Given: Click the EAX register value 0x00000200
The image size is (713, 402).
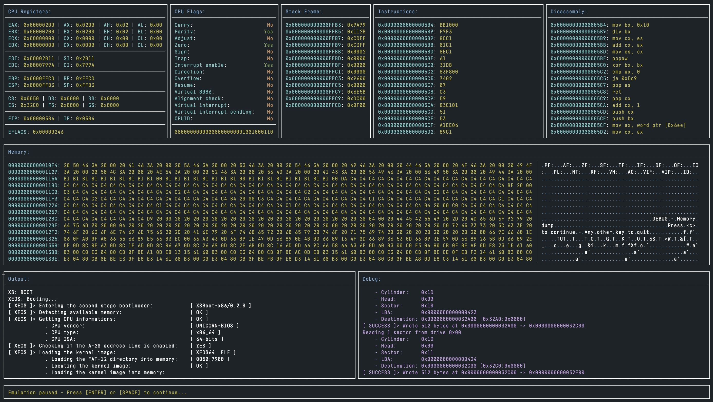Looking at the screenshot, I should 39,25.
